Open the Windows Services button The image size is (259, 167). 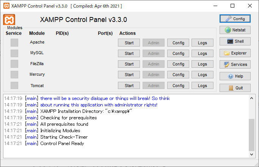pyautogui.click(x=235, y=64)
